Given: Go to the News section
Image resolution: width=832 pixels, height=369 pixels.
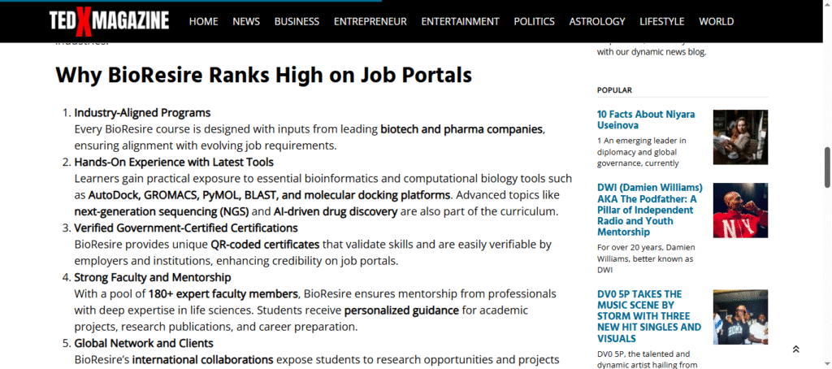Looking at the screenshot, I should (246, 21).
